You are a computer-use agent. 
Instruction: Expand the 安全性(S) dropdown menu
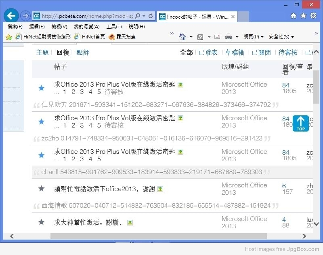tap(281, 37)
